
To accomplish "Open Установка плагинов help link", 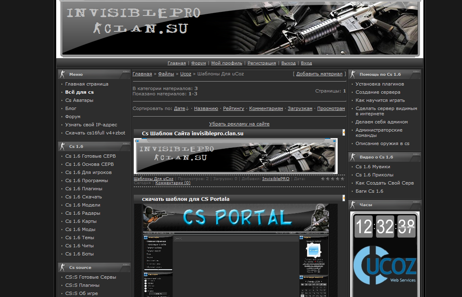I will [x=380, y=84].
